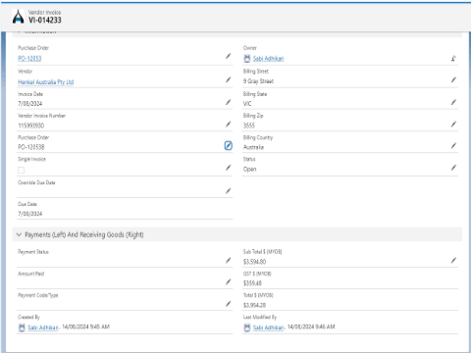Edit the Billing Country field
Screen dimensions: 471x353
click(453, 146)
